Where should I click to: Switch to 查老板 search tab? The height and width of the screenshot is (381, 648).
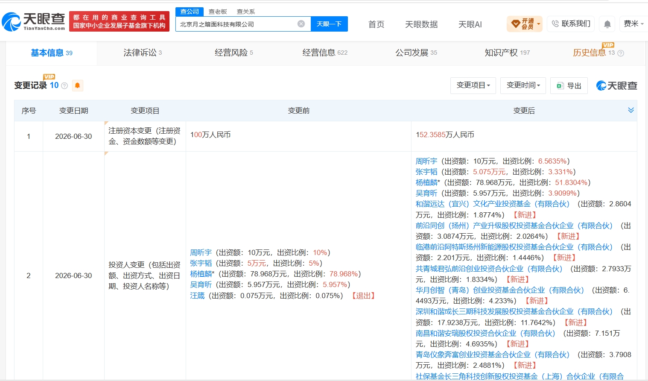tap(218, 12)
